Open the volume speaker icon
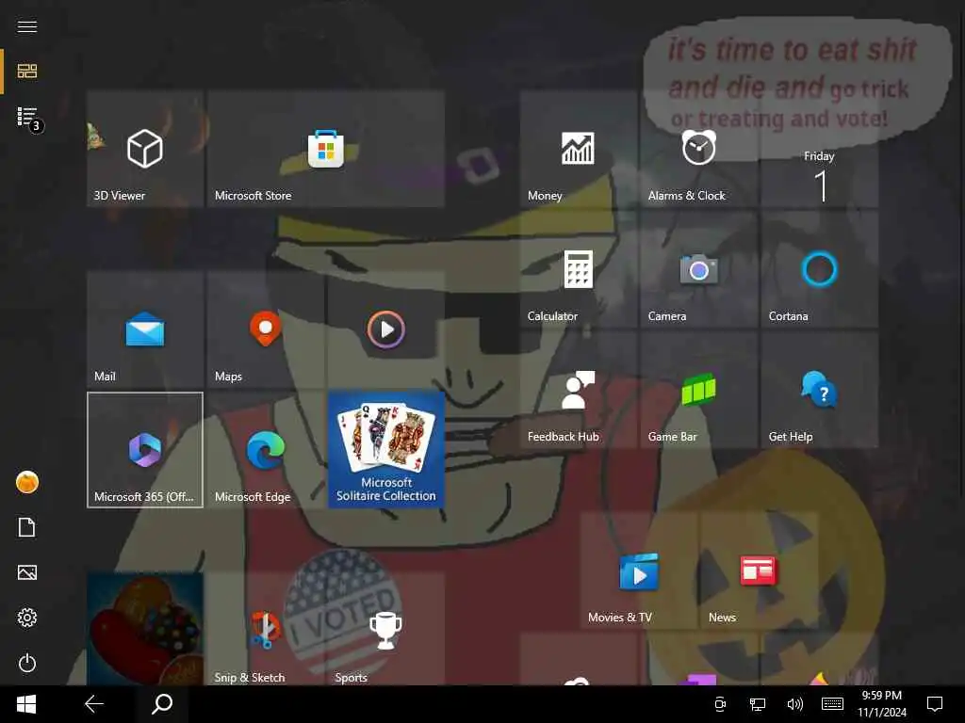The height and width of the screenshot is (723, 965). [x=794, y=704]
